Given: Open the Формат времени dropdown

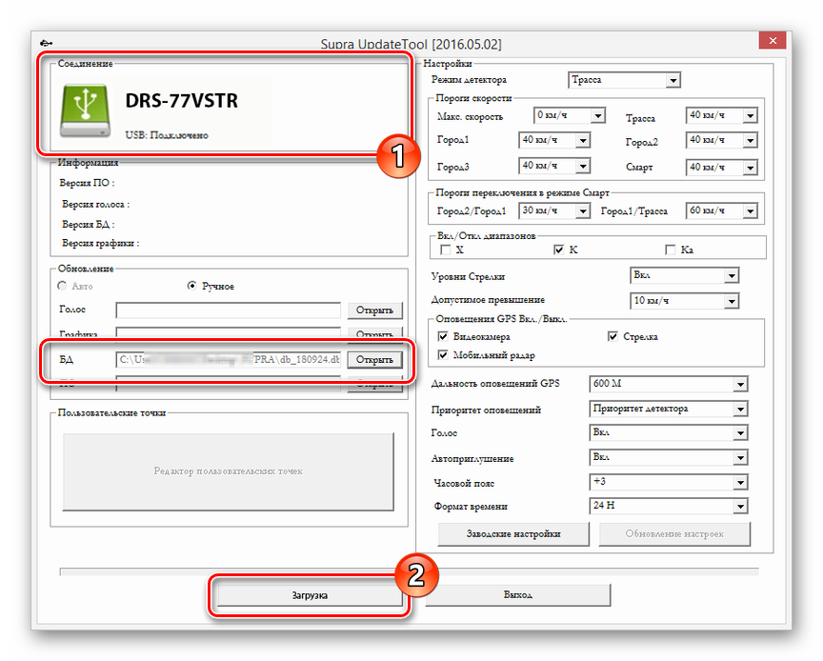Looking at the screenshot, I should [669, 506].
